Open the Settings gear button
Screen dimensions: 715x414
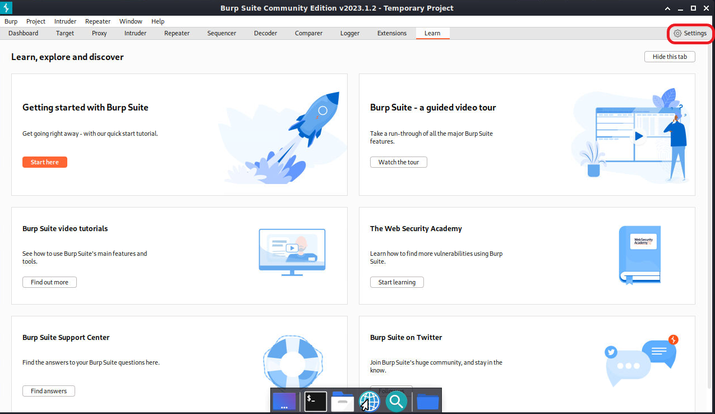[690, 33]
